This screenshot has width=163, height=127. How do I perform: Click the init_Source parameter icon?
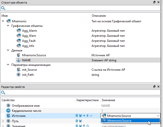pyautogui.click(x=18, y=70)
